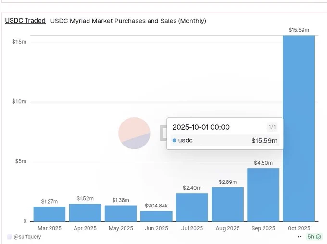The image size is (327, 244).
Task: Click the blue usdc series dot
Action: [x=175, y=140]
